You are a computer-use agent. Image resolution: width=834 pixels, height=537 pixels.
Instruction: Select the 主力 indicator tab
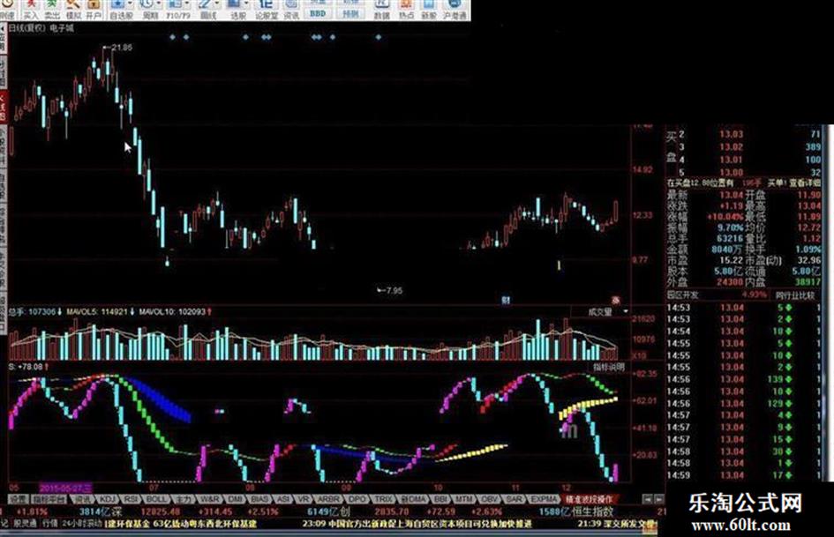[183, 499]
